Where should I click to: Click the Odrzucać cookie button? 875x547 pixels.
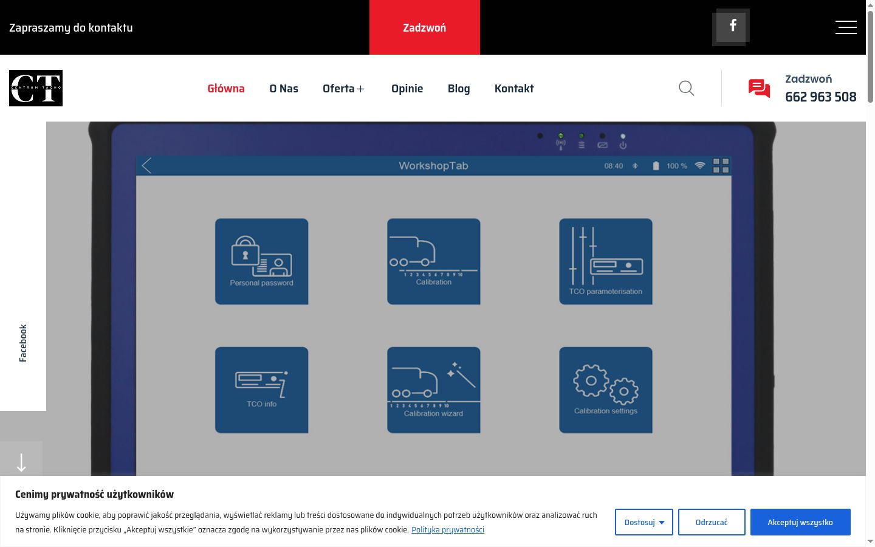point(712,522)
